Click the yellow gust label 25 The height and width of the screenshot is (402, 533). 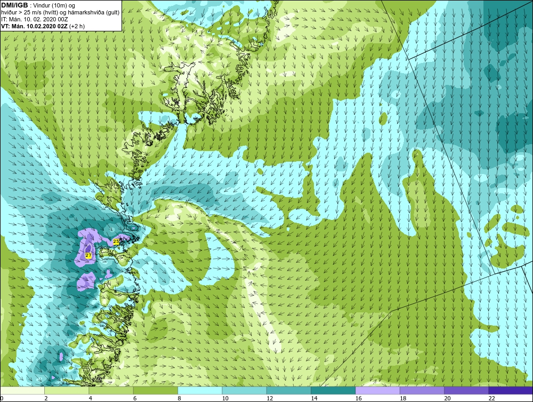click(116, 241)
